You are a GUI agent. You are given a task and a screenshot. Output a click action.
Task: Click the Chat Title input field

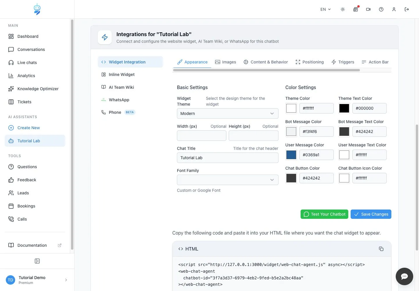tap(228, 158)
